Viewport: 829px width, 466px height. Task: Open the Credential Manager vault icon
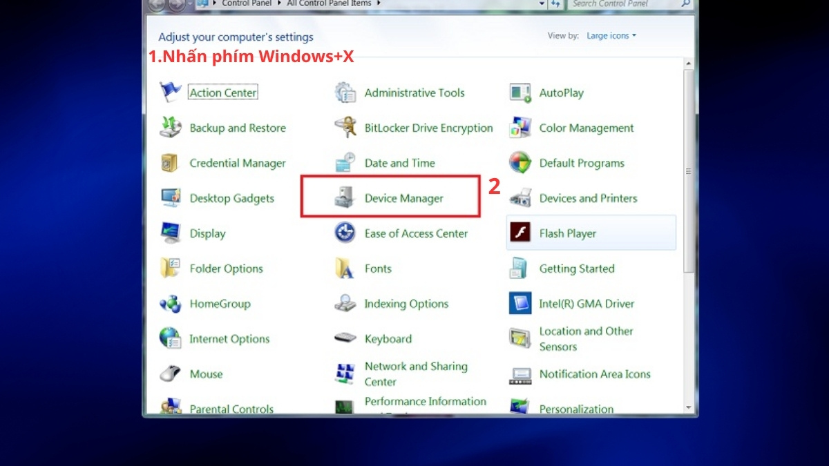(171, 163)
